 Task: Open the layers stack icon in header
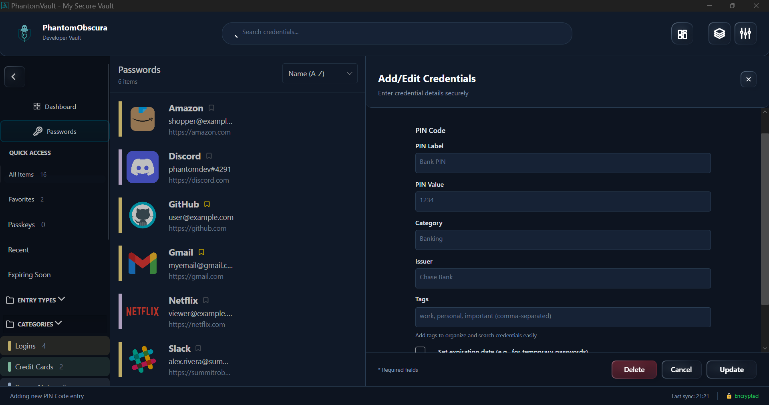click(x=719, y=34)
